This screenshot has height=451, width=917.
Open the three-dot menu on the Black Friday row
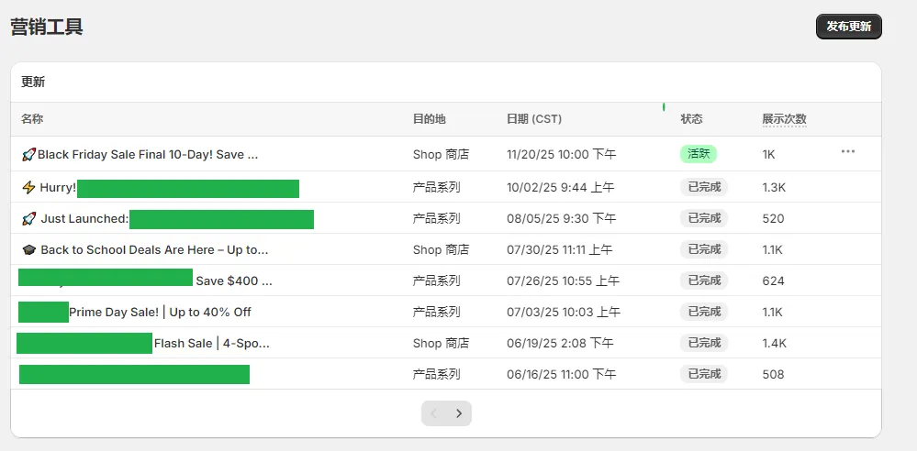[847, 152]
